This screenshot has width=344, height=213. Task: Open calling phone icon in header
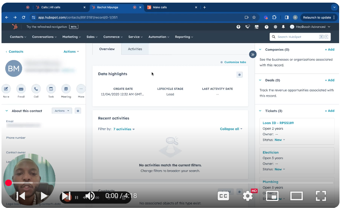pyautogui.click(x=248, y=27)
